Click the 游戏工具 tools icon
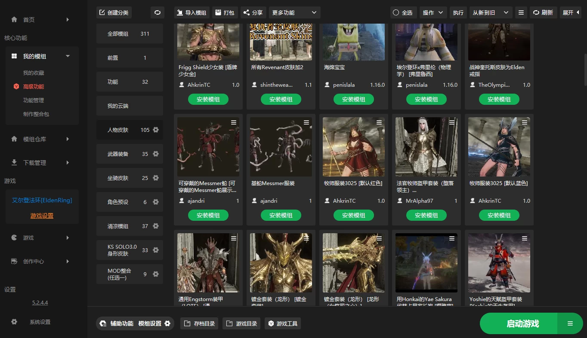This screenshot has width=587, height=338. (x=271, y=323)
